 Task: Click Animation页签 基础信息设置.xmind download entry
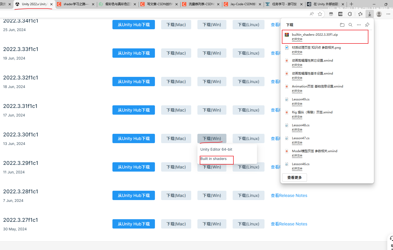tap(327, 89)
